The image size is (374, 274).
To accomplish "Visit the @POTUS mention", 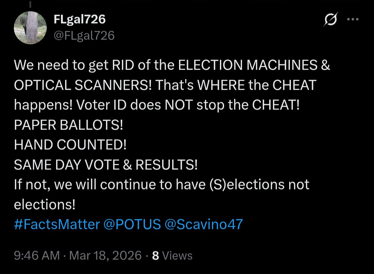I will tap(132, 224).
